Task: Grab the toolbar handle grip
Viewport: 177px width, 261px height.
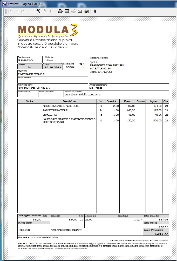Action: click(x=6, y=11)
